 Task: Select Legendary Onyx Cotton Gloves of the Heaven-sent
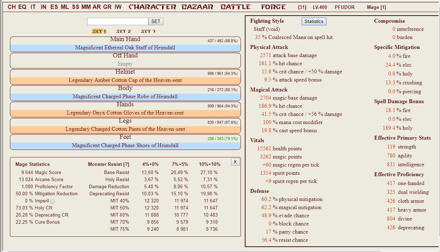125,113
